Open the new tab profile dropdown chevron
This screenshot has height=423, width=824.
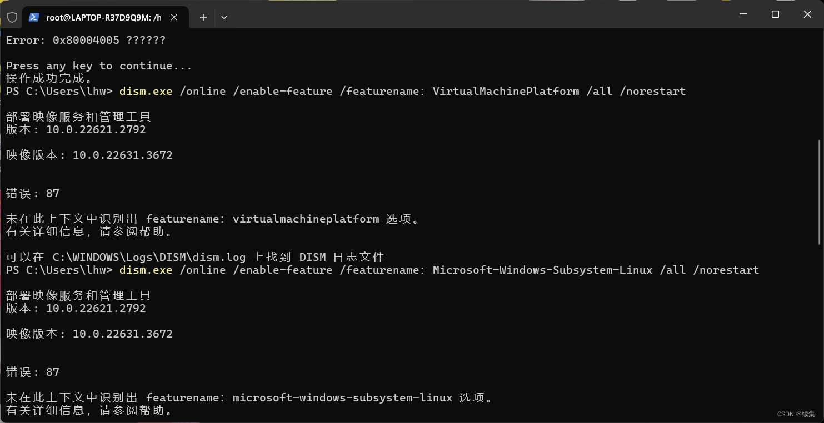point(224,17)
